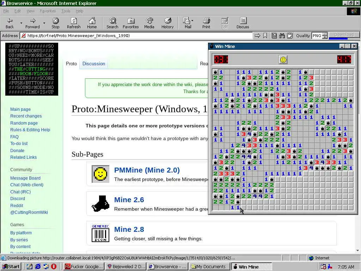
Task: Click the PMMine yellow smiley thumbnail
Action: coord(100,174)
